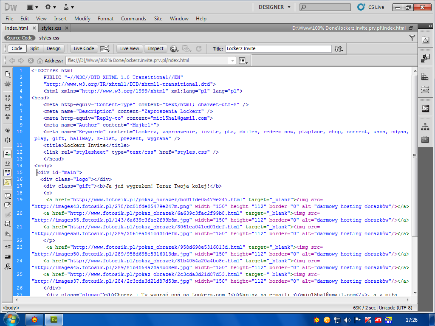Image resolution: width=435 pixels, height=326 pixels.
Task: Toggle highlighting of invalid code
Action: coord(8,163)
